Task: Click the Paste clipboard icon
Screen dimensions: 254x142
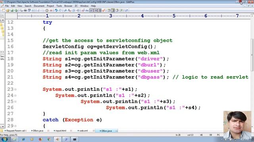Action: click(47, 11)
